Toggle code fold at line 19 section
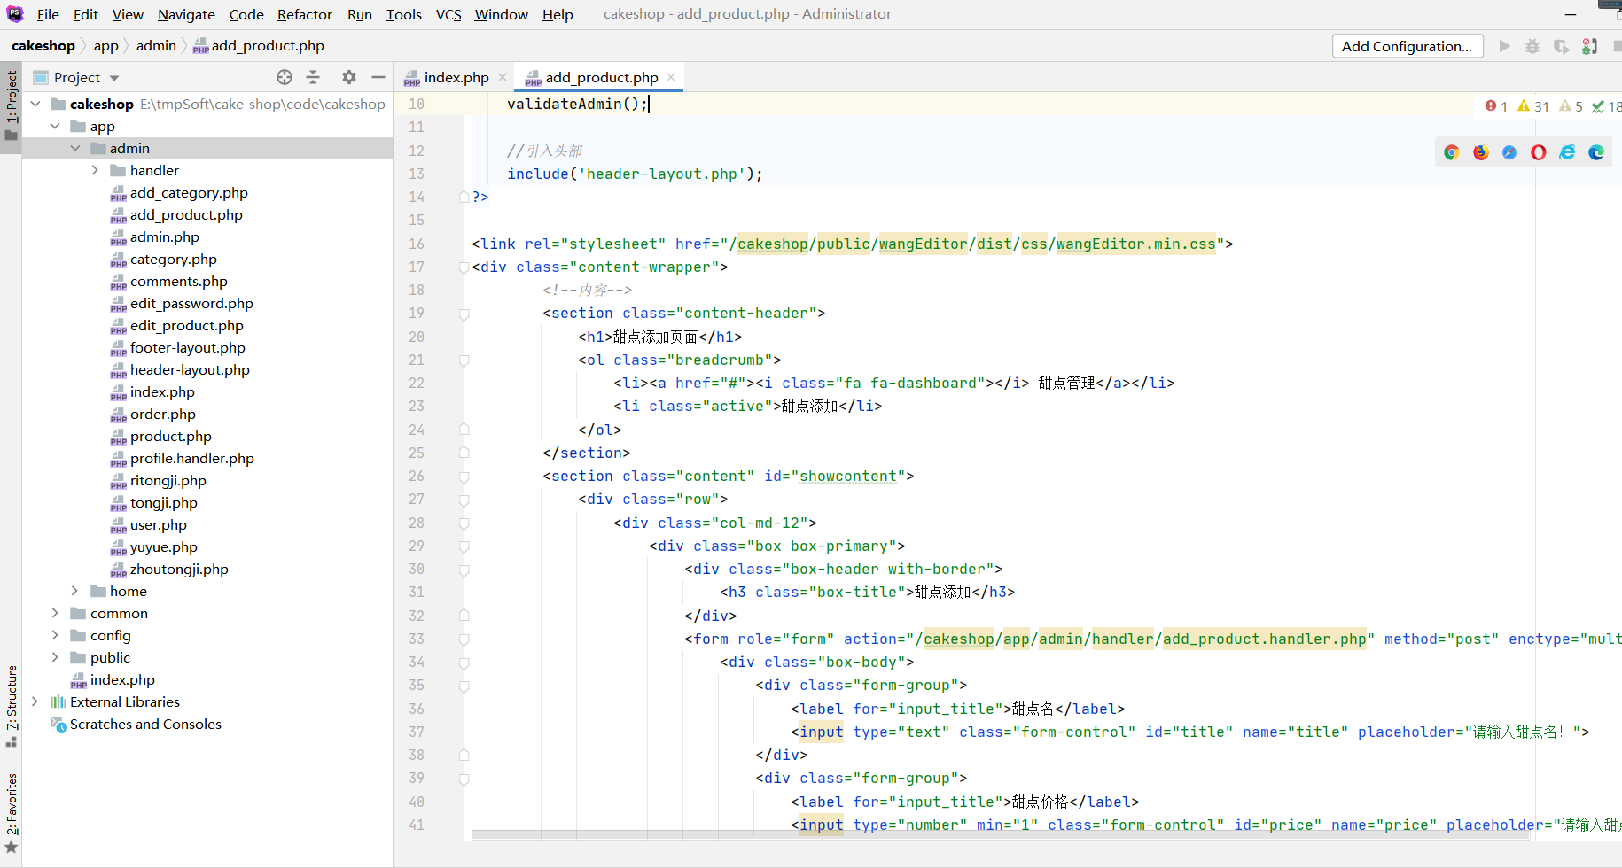The image size is (1622, 868). click(464, 314)
